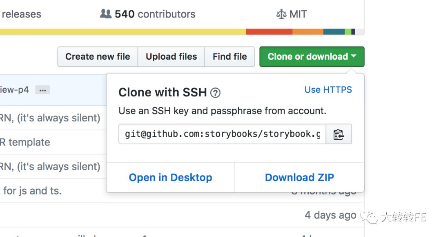The image size is (441, 237).
Task: Select Download ZIP
Action: [300, 178]
